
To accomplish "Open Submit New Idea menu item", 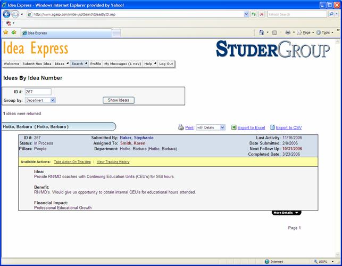I will coord(37,63).
